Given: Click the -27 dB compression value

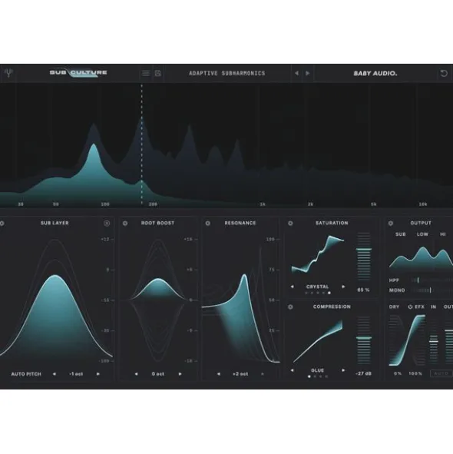Looking at the screenshot, I should click(364, 373).
